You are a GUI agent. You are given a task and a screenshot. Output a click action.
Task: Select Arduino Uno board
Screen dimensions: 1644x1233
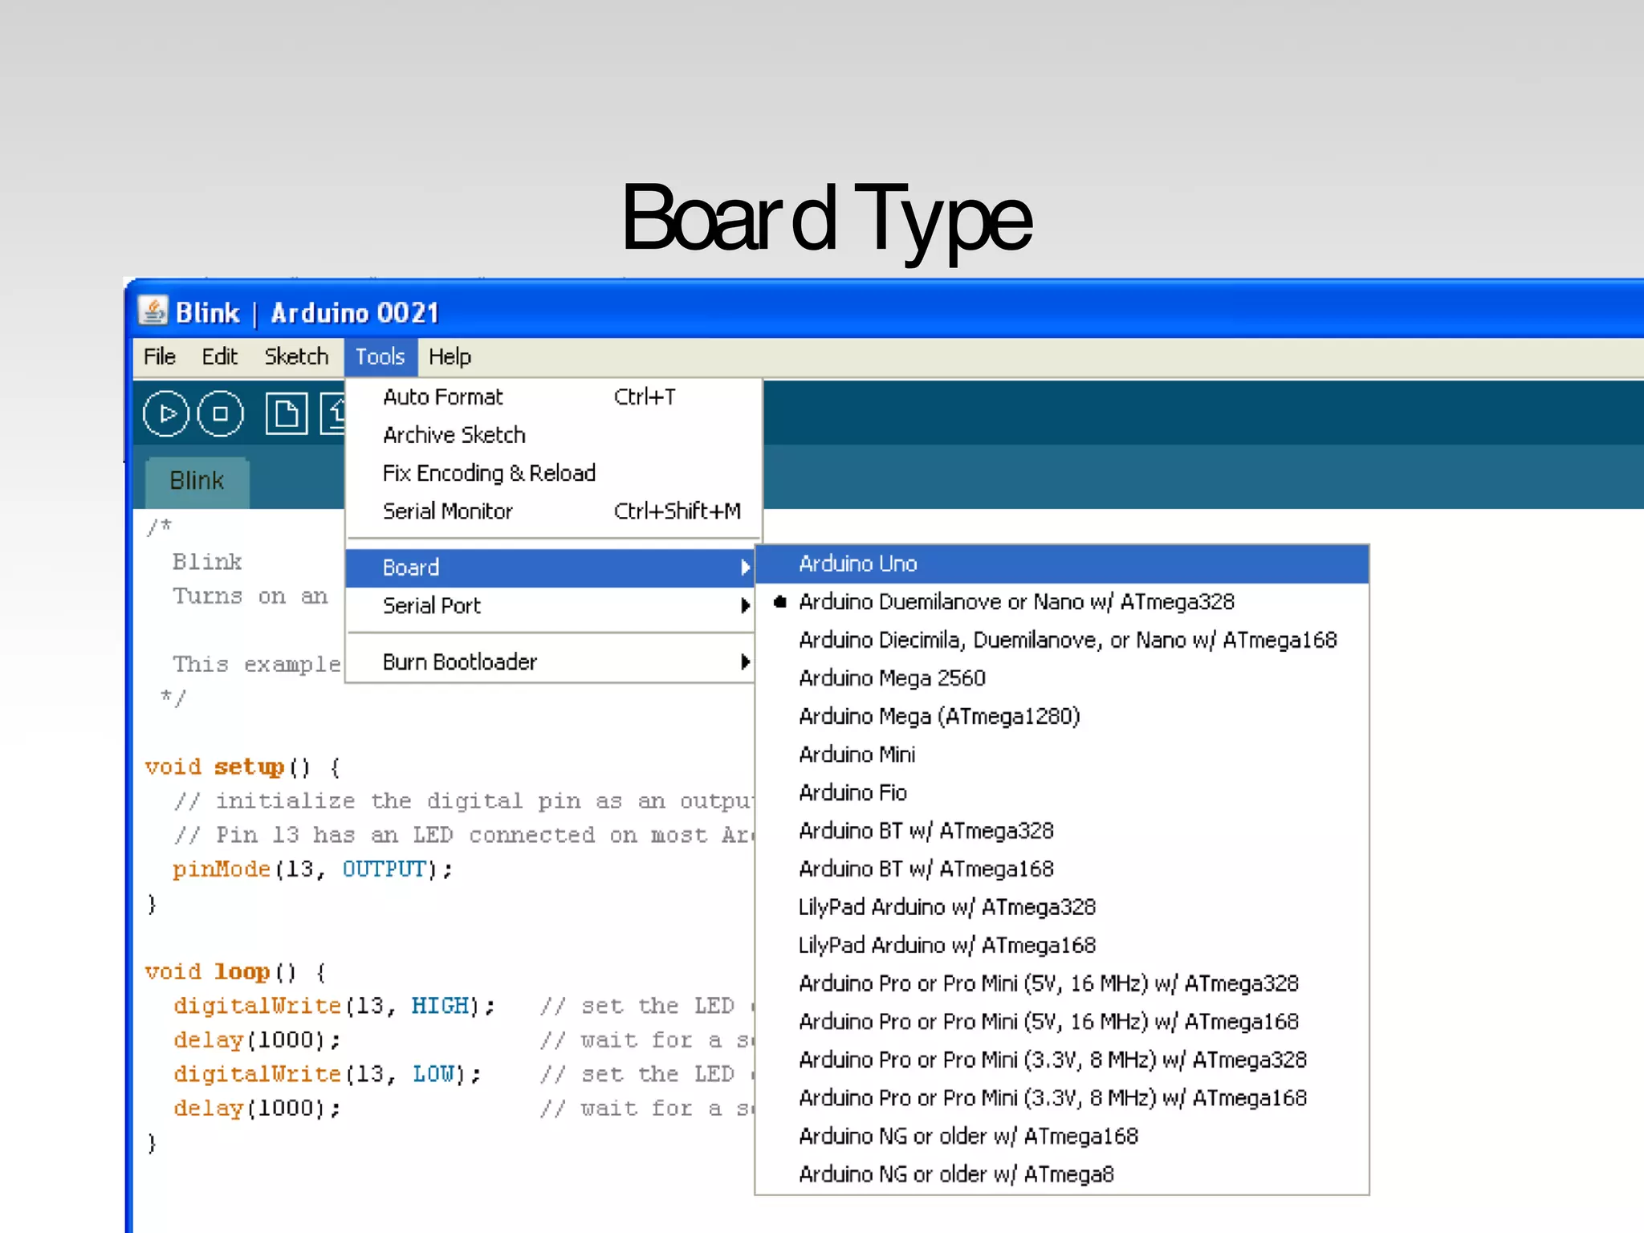point(1062,564)
